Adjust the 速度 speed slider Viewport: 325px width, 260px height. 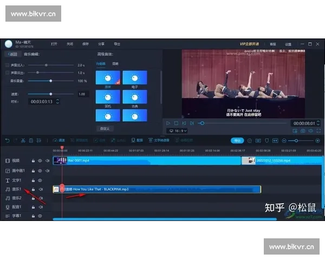(51, 94)
